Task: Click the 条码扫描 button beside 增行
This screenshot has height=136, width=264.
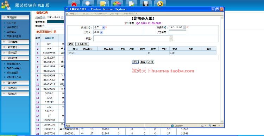Action: point(82,44)
